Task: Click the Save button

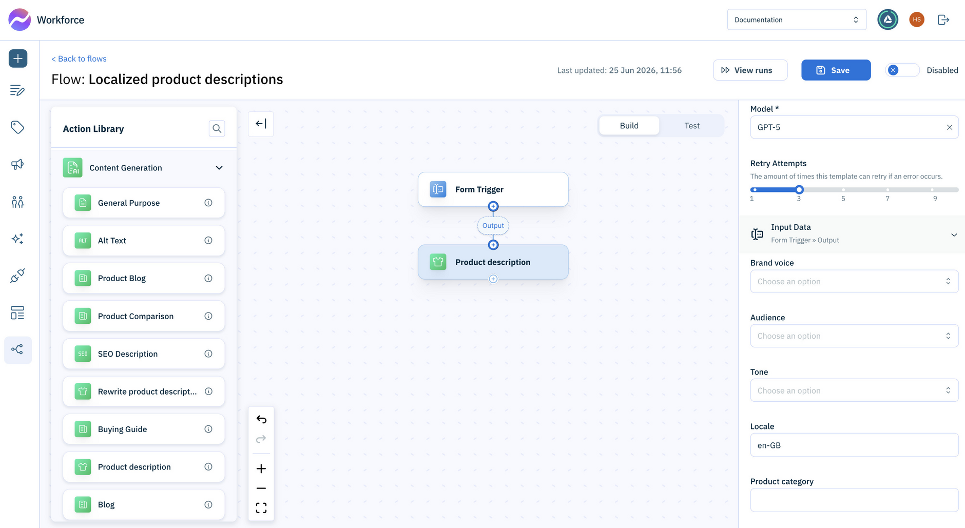Action: coord(836,70)
